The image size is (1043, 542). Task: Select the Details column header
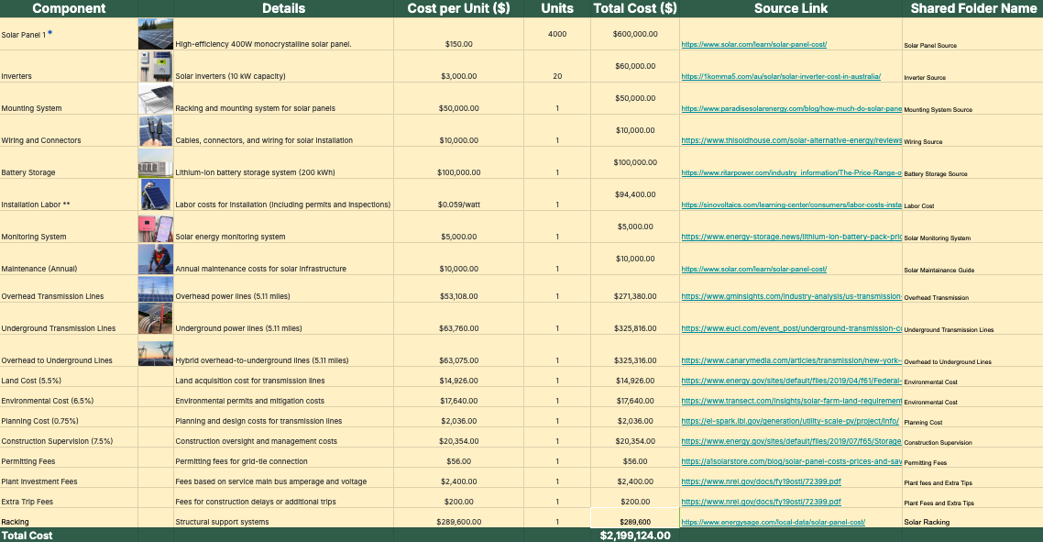point(283,8)
